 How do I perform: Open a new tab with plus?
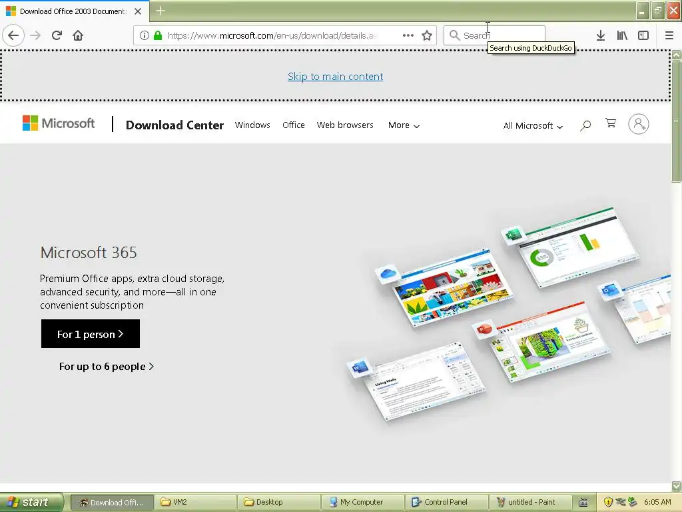coord(161,11)
